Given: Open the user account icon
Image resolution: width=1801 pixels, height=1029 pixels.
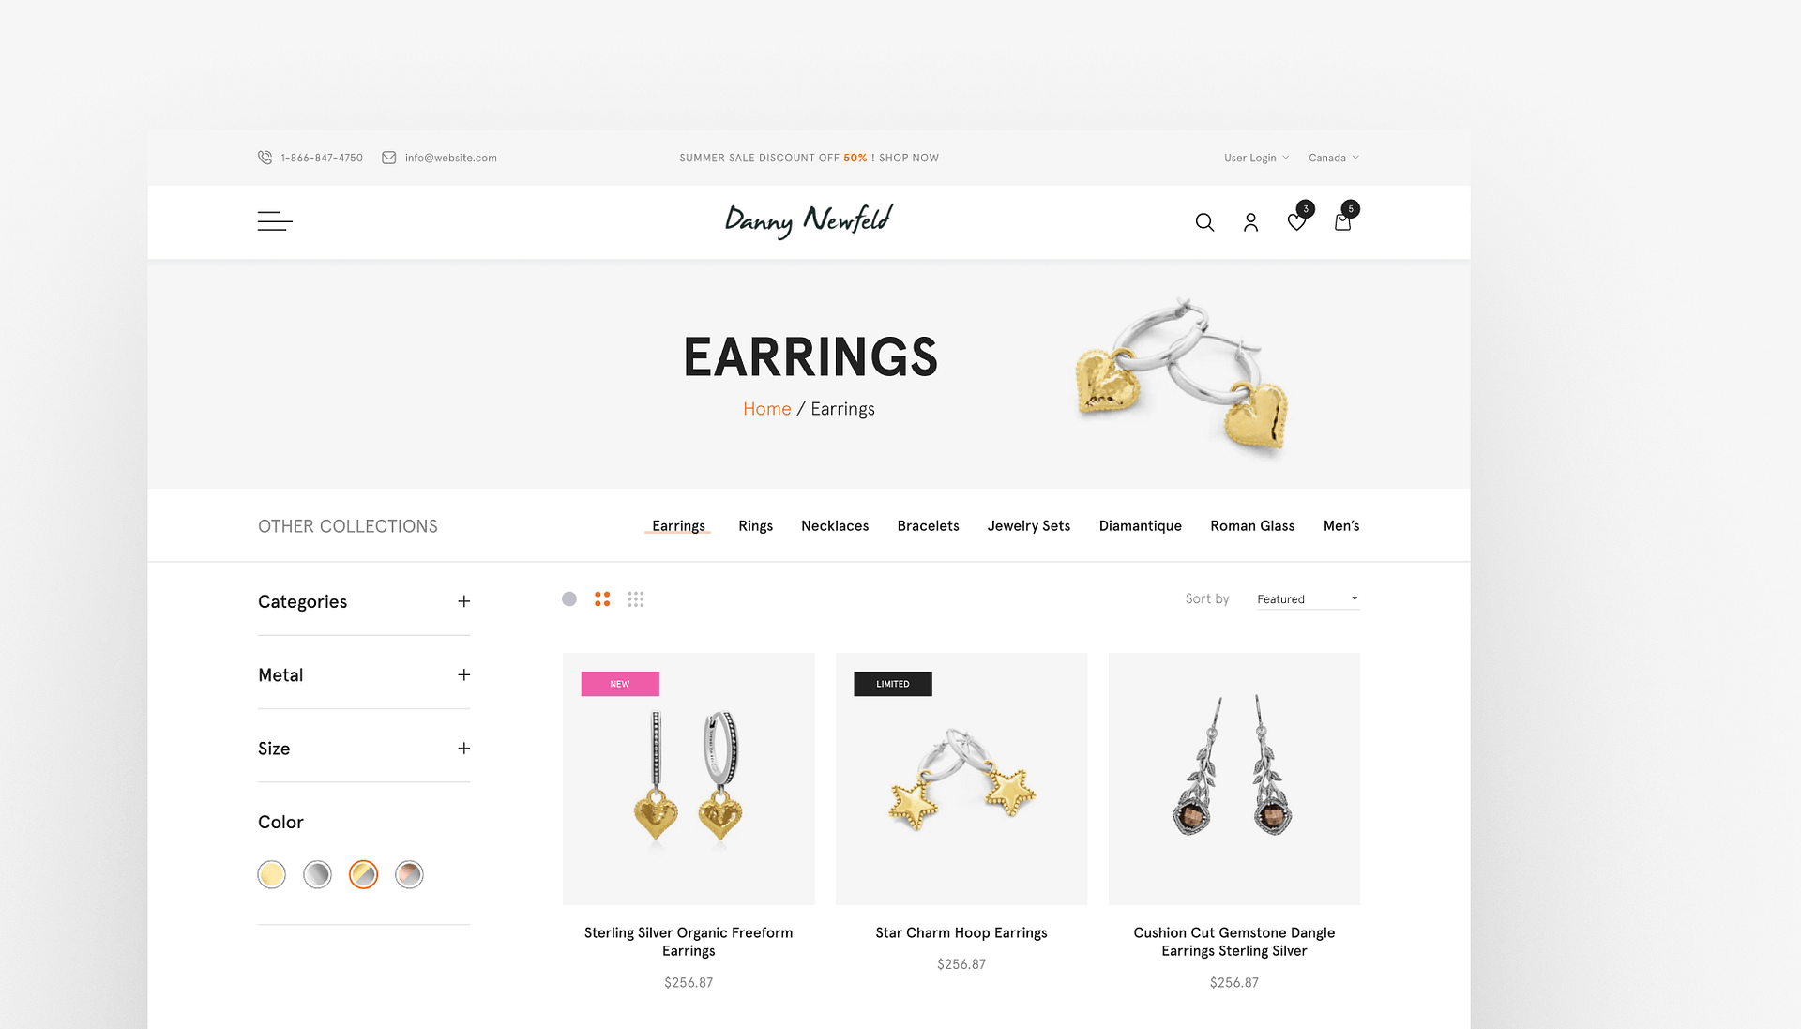Looking at the screenshot, I should click(x=1250, y=222).
